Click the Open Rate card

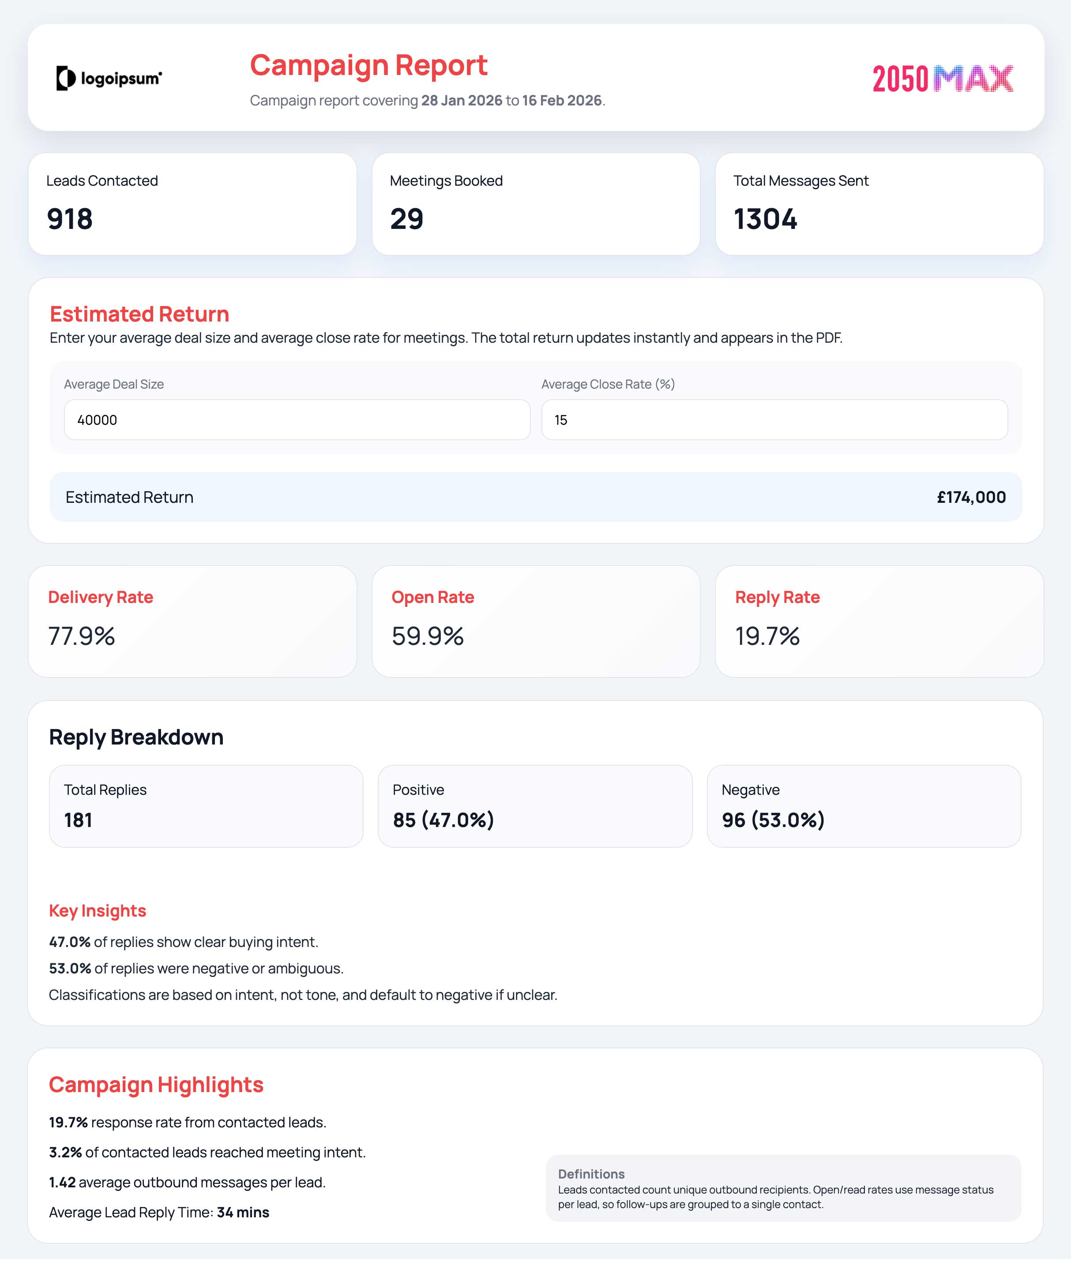(x=536, y=621)
